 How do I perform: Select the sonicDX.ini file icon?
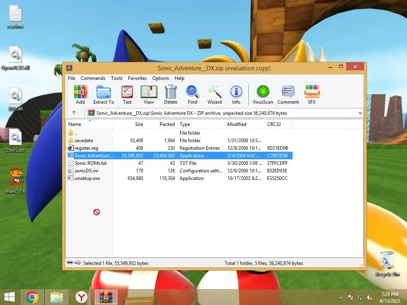(x=70, y=170)
